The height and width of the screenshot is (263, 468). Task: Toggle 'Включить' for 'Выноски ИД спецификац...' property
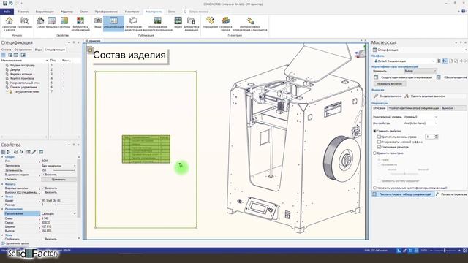coord(43,192)
